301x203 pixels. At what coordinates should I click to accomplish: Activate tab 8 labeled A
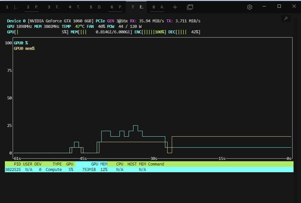coord(158,7)
